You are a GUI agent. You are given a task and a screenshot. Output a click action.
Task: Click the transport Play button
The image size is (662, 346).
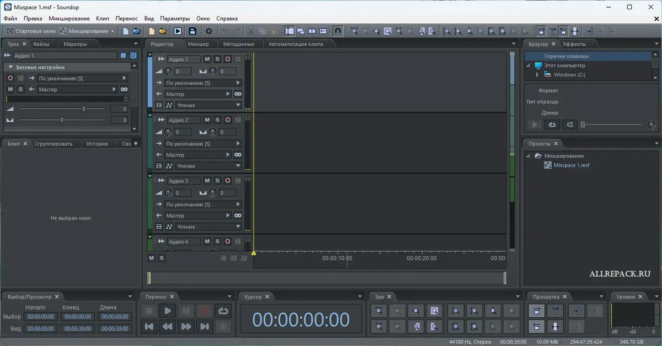point(167,311)
